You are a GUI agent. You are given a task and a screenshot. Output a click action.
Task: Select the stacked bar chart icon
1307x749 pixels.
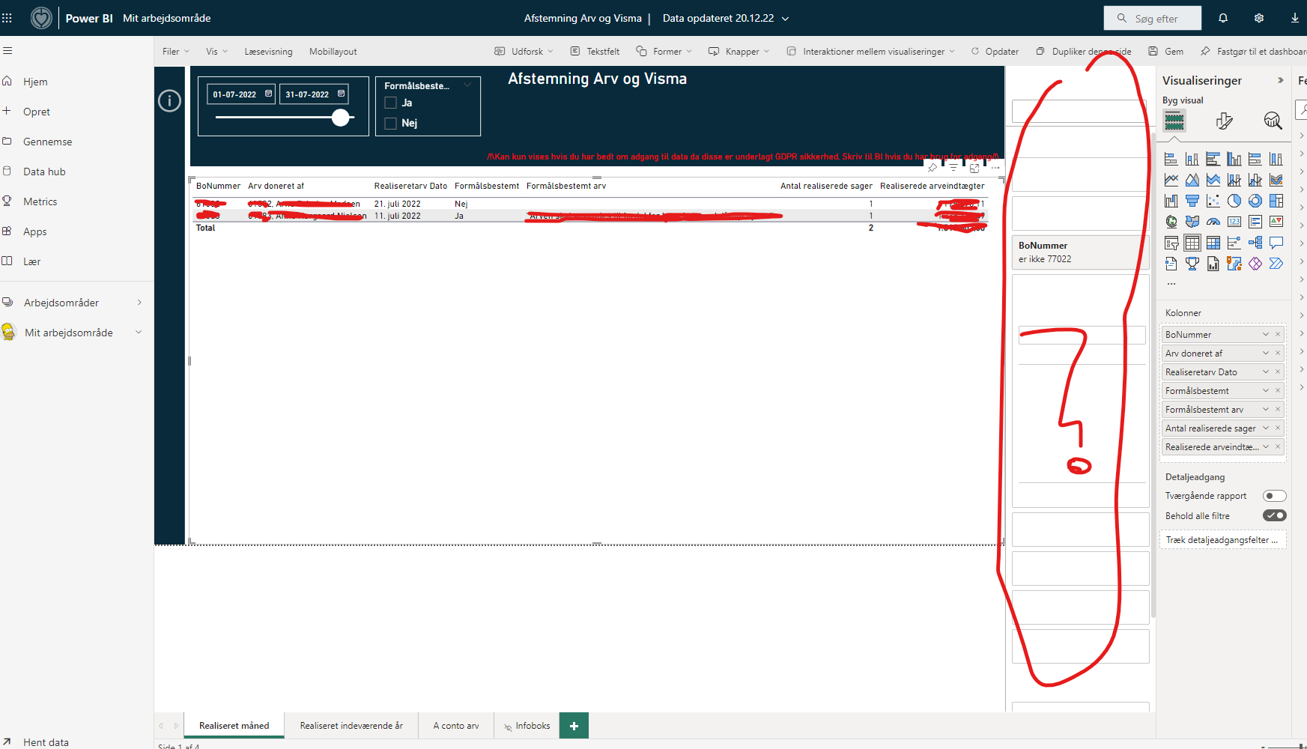pos(1171,159)
